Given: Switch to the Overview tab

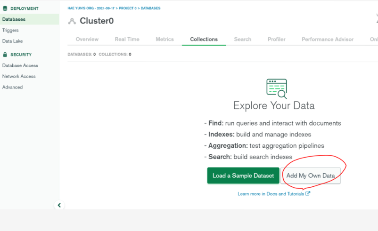Looking at the screenshot, I should tap(87, 39).
